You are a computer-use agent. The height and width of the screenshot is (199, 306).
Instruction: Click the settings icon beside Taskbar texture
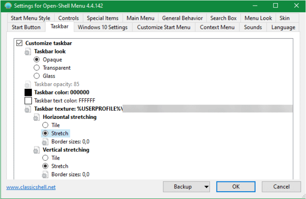(28, 109)
